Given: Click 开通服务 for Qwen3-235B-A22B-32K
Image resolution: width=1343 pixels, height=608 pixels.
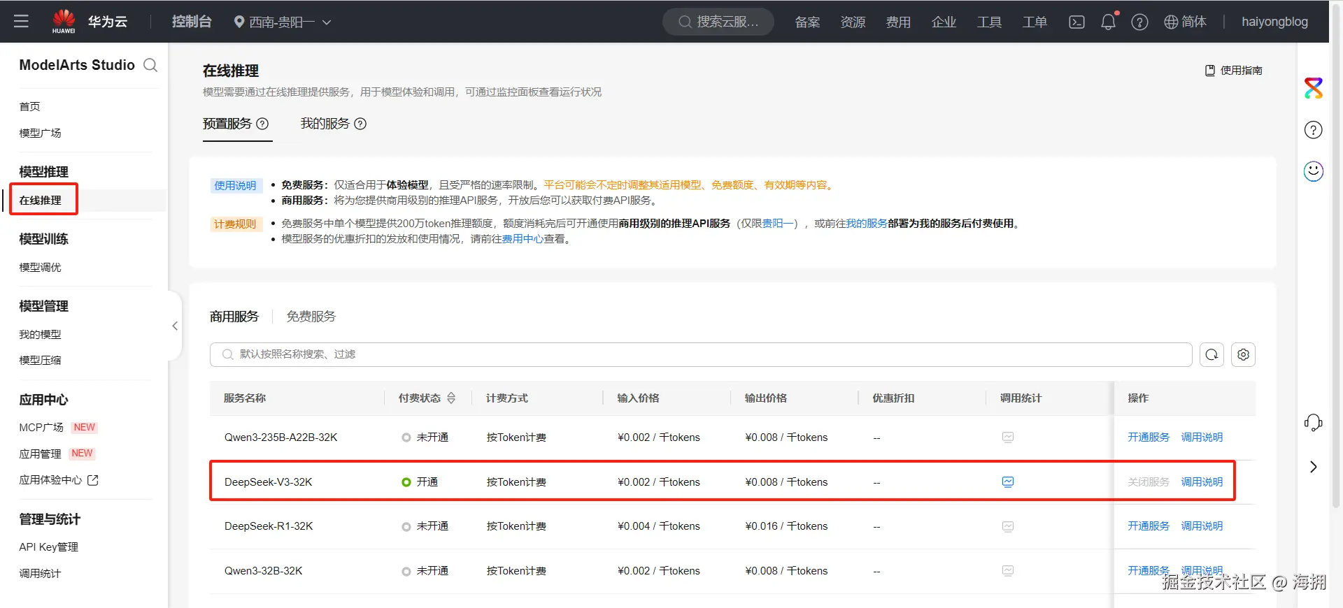Looking at the screenshot, I should 1149,437.
